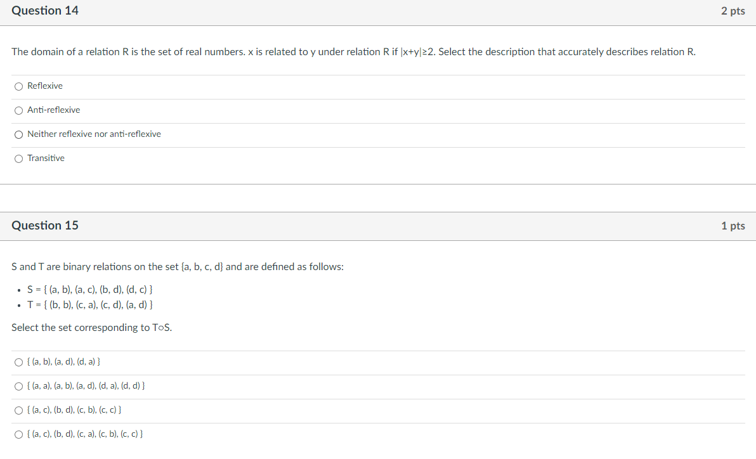Click the bullet line defining set S

[x=90, y=290]
